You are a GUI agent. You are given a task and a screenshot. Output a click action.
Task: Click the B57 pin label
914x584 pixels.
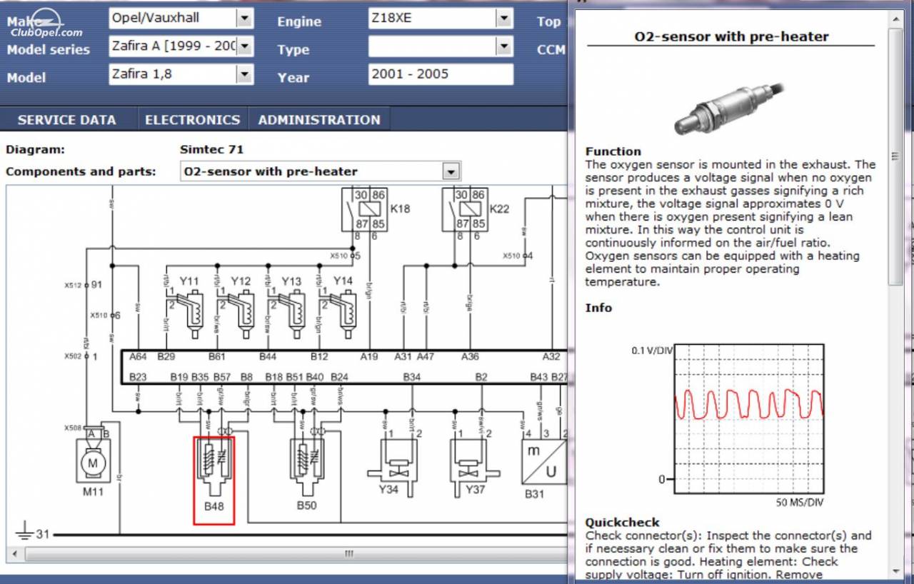222,376
